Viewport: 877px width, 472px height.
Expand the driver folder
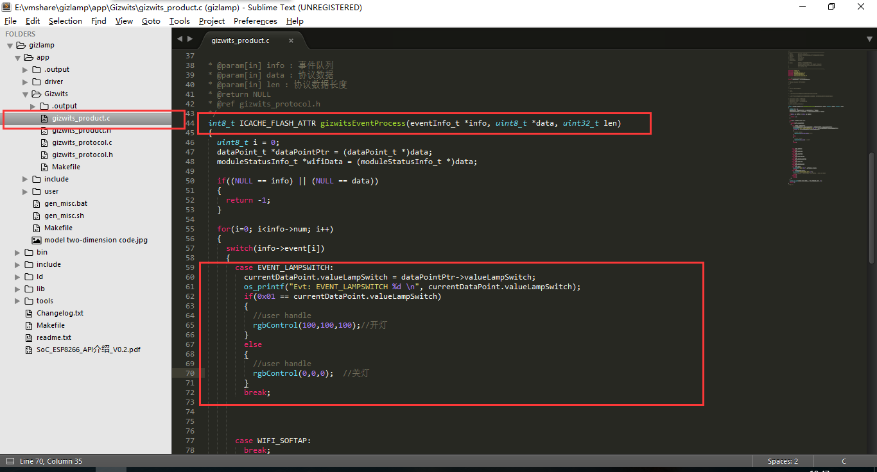[26, 82]
